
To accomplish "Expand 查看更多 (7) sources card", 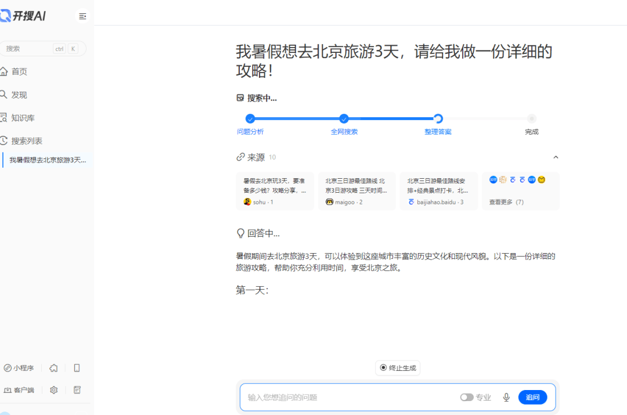I will click(520, 191).
